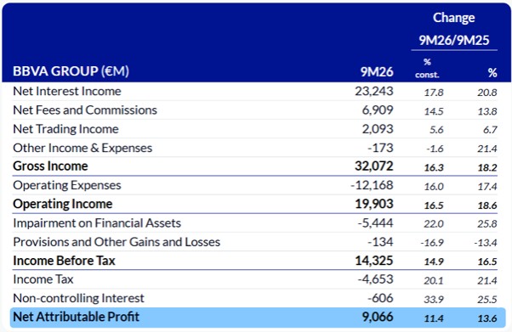Click the '25.8' impairment change value
512x332 pixels.
[487, 224]
